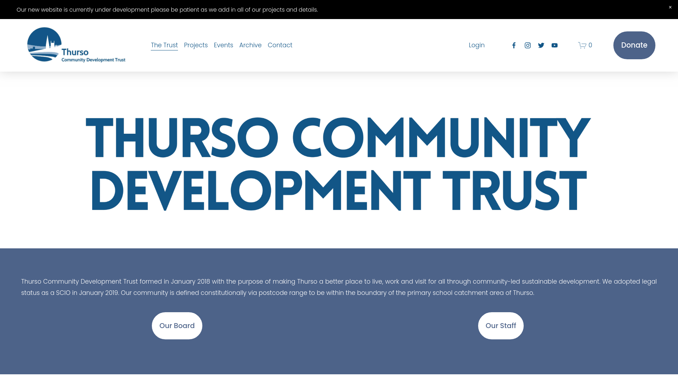Dismiss the website development announcement bar
This screenshot has width=678, height=381.
tap(670, 7)
